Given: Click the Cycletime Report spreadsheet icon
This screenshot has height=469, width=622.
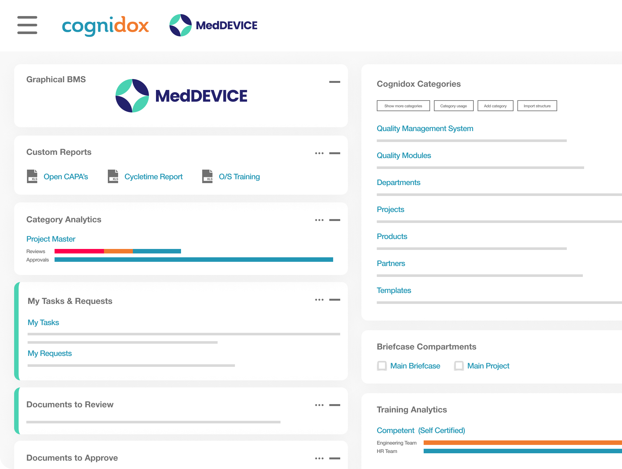Looking at the screenshot, I should pyautogui.click(x=113, y=176).
